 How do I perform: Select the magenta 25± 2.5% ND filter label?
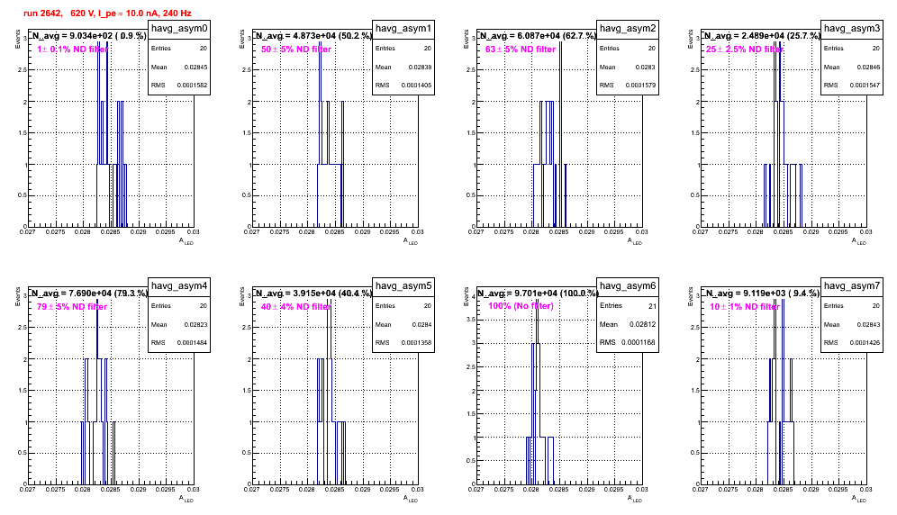tap(745, 50)
